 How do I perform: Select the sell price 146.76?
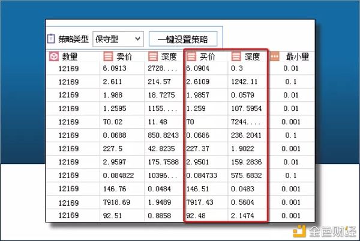click(x=115, y=189)
